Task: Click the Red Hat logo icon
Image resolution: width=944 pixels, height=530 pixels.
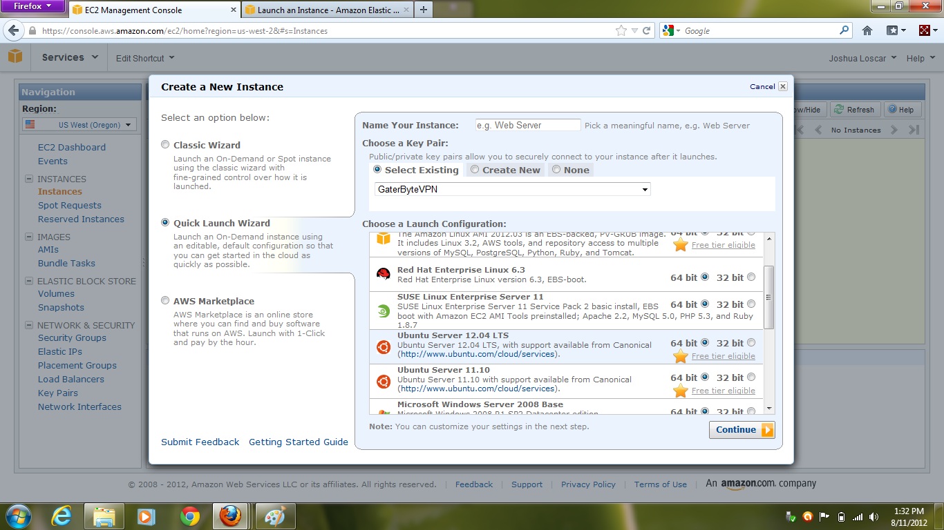Action: [x=383, y=275]
